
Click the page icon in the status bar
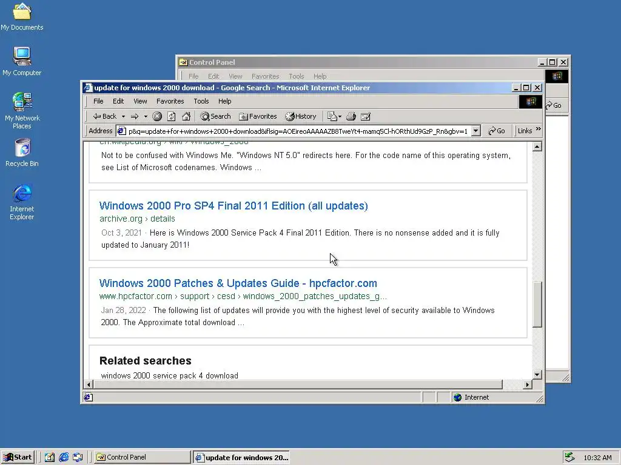point(88,397)
